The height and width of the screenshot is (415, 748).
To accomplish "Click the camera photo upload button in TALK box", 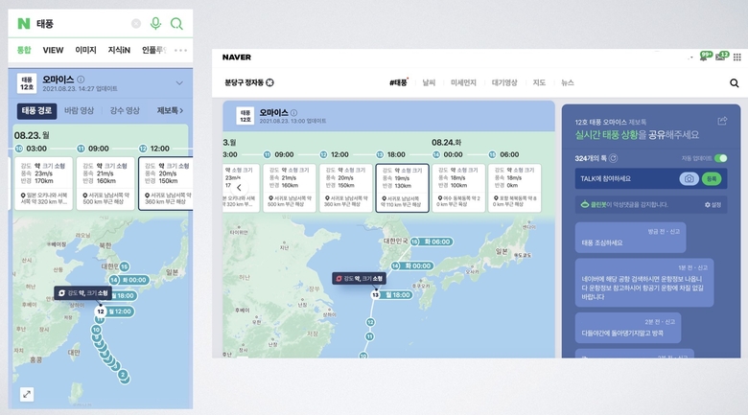I will (x=689, y=178).
